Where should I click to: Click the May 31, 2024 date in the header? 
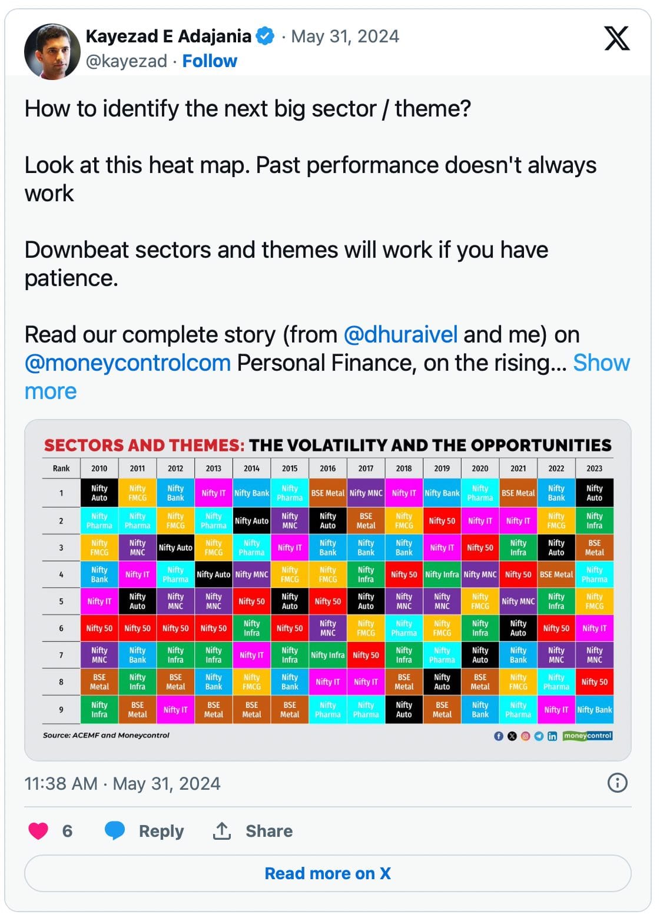coord(345,36)
